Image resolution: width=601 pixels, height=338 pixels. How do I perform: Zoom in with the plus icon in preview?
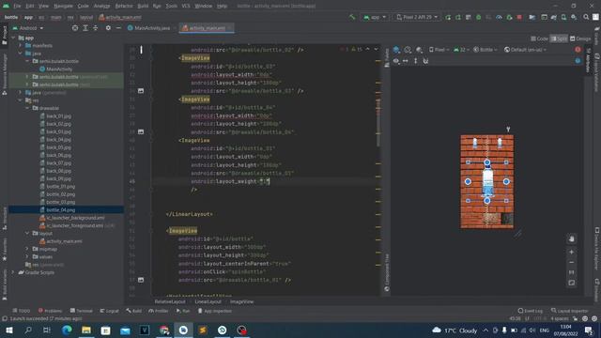coord(572,252)
